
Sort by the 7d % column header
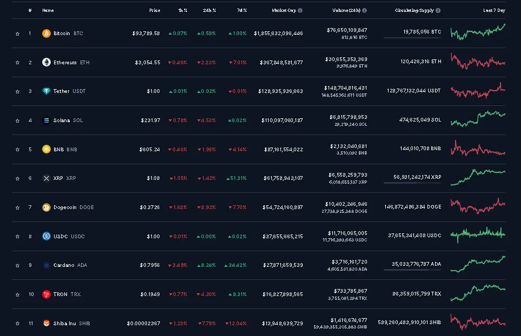[x=241, y=10]
